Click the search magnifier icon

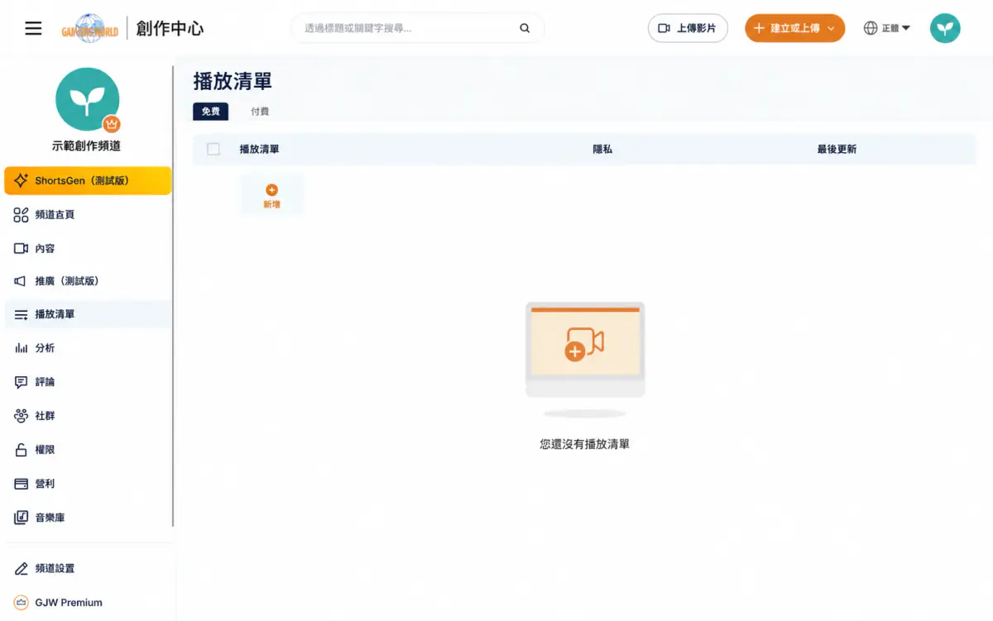(x=525, y=28)
